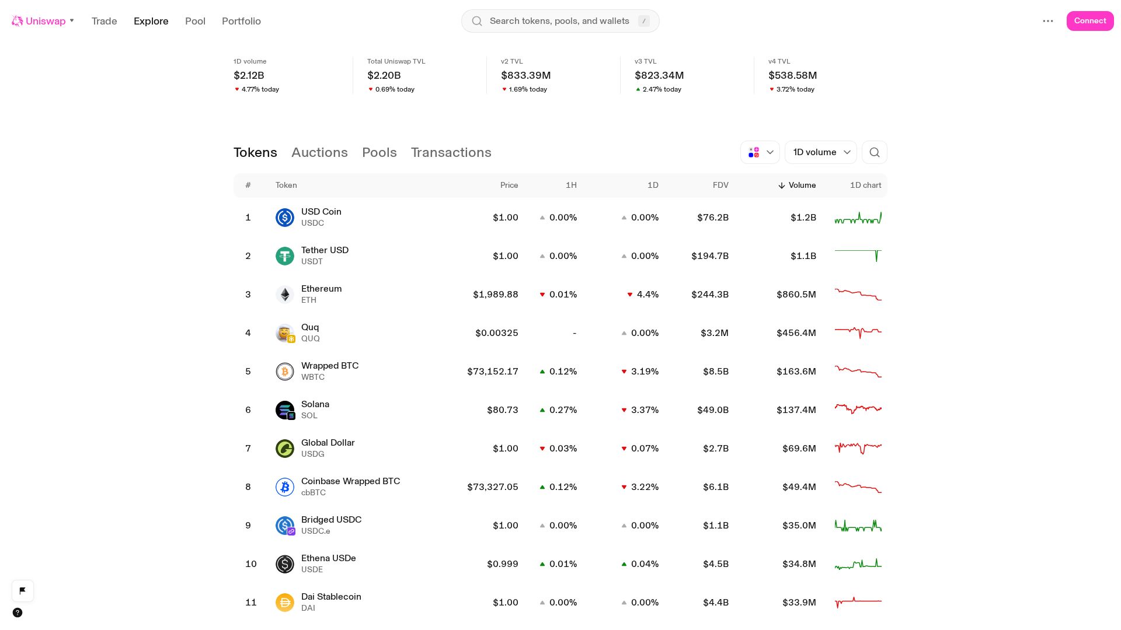Click the USD Coin token icon
The width and height of the screenshot is (1121, 630).
point(285,218)
